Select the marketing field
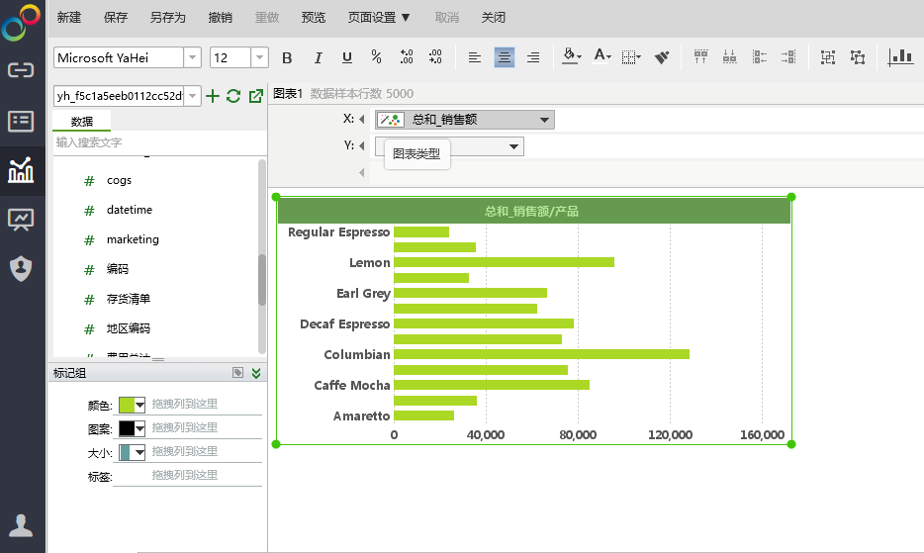The width and height of the screenshot is (924, 553). (133, 239)
